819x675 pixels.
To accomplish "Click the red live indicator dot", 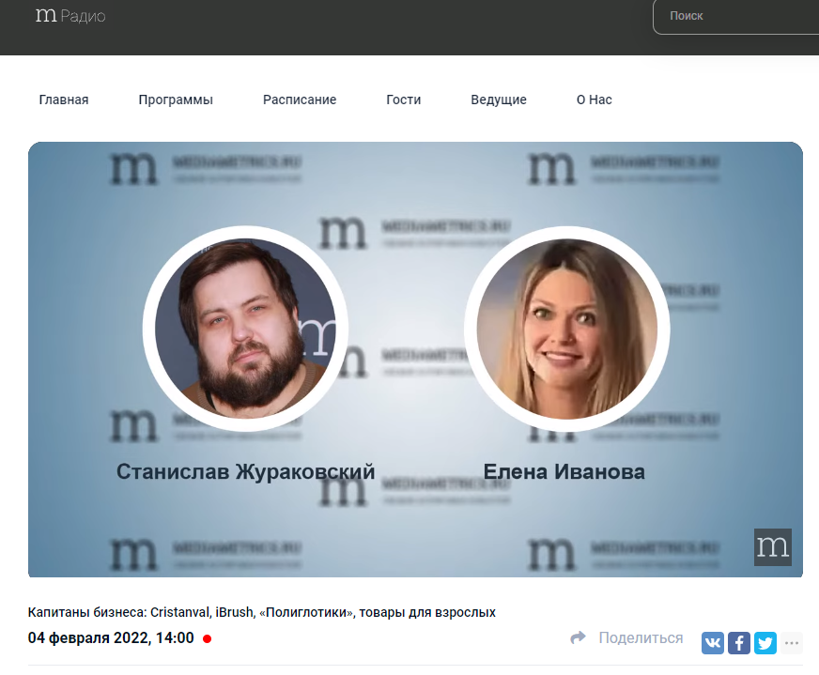I will 208,639.
